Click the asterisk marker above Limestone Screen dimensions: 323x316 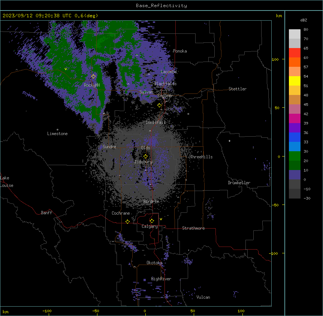click(x=57, y=130)
